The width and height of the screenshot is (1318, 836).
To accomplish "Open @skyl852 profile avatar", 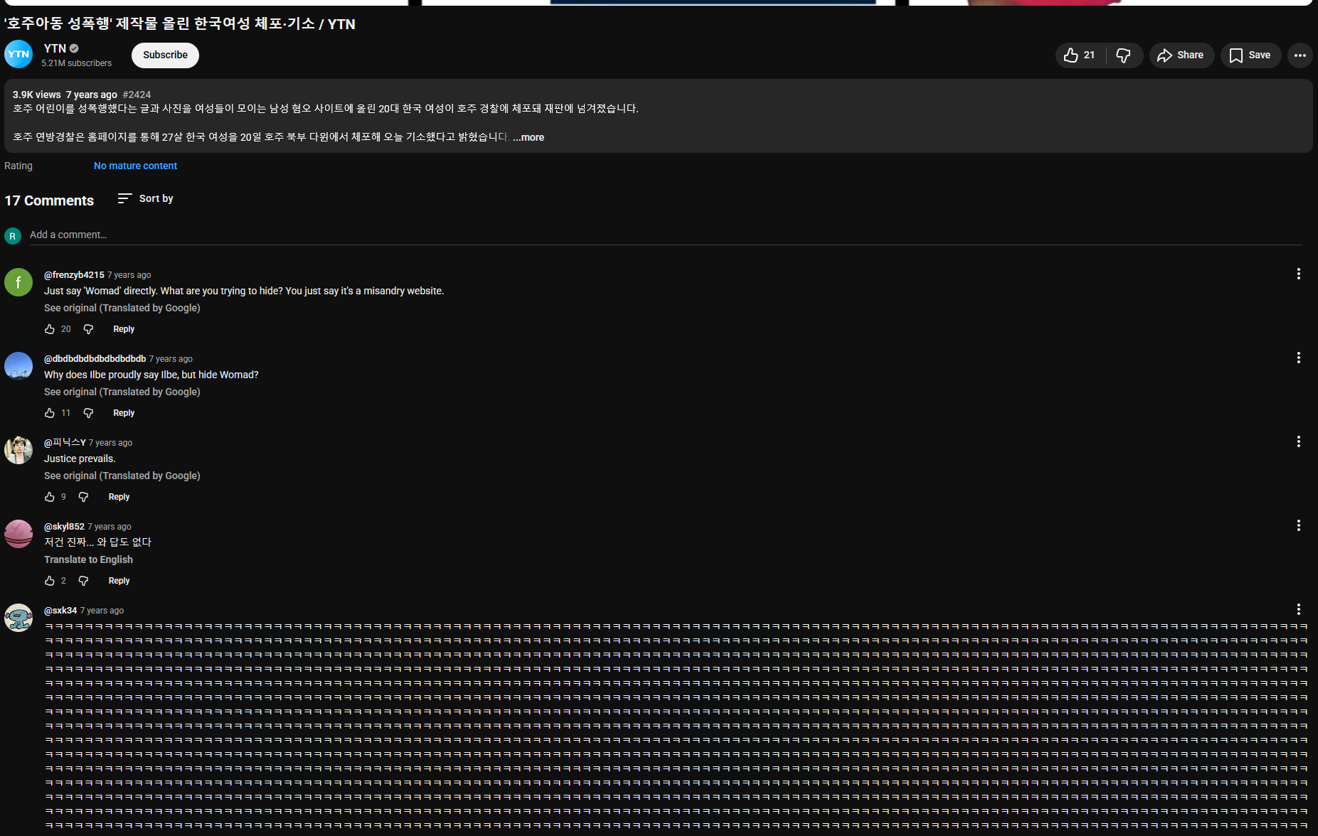I will point(18,534).
